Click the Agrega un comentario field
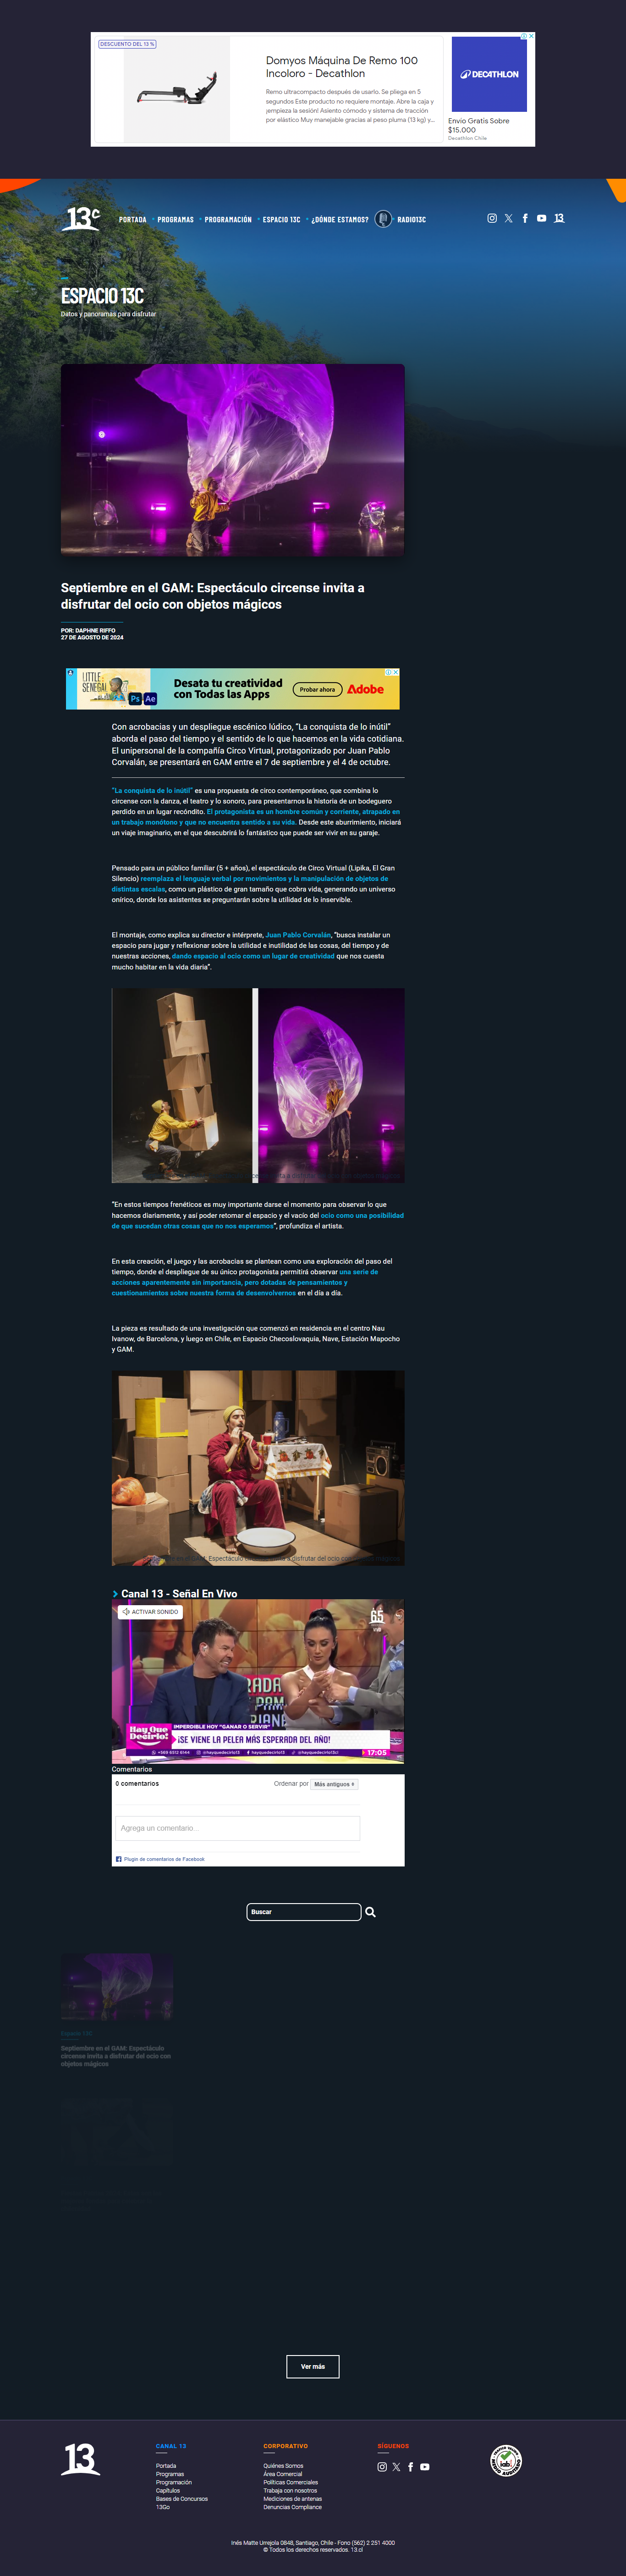The image size is (626, 2576). pyautogui.click(x=237, y=1828)
